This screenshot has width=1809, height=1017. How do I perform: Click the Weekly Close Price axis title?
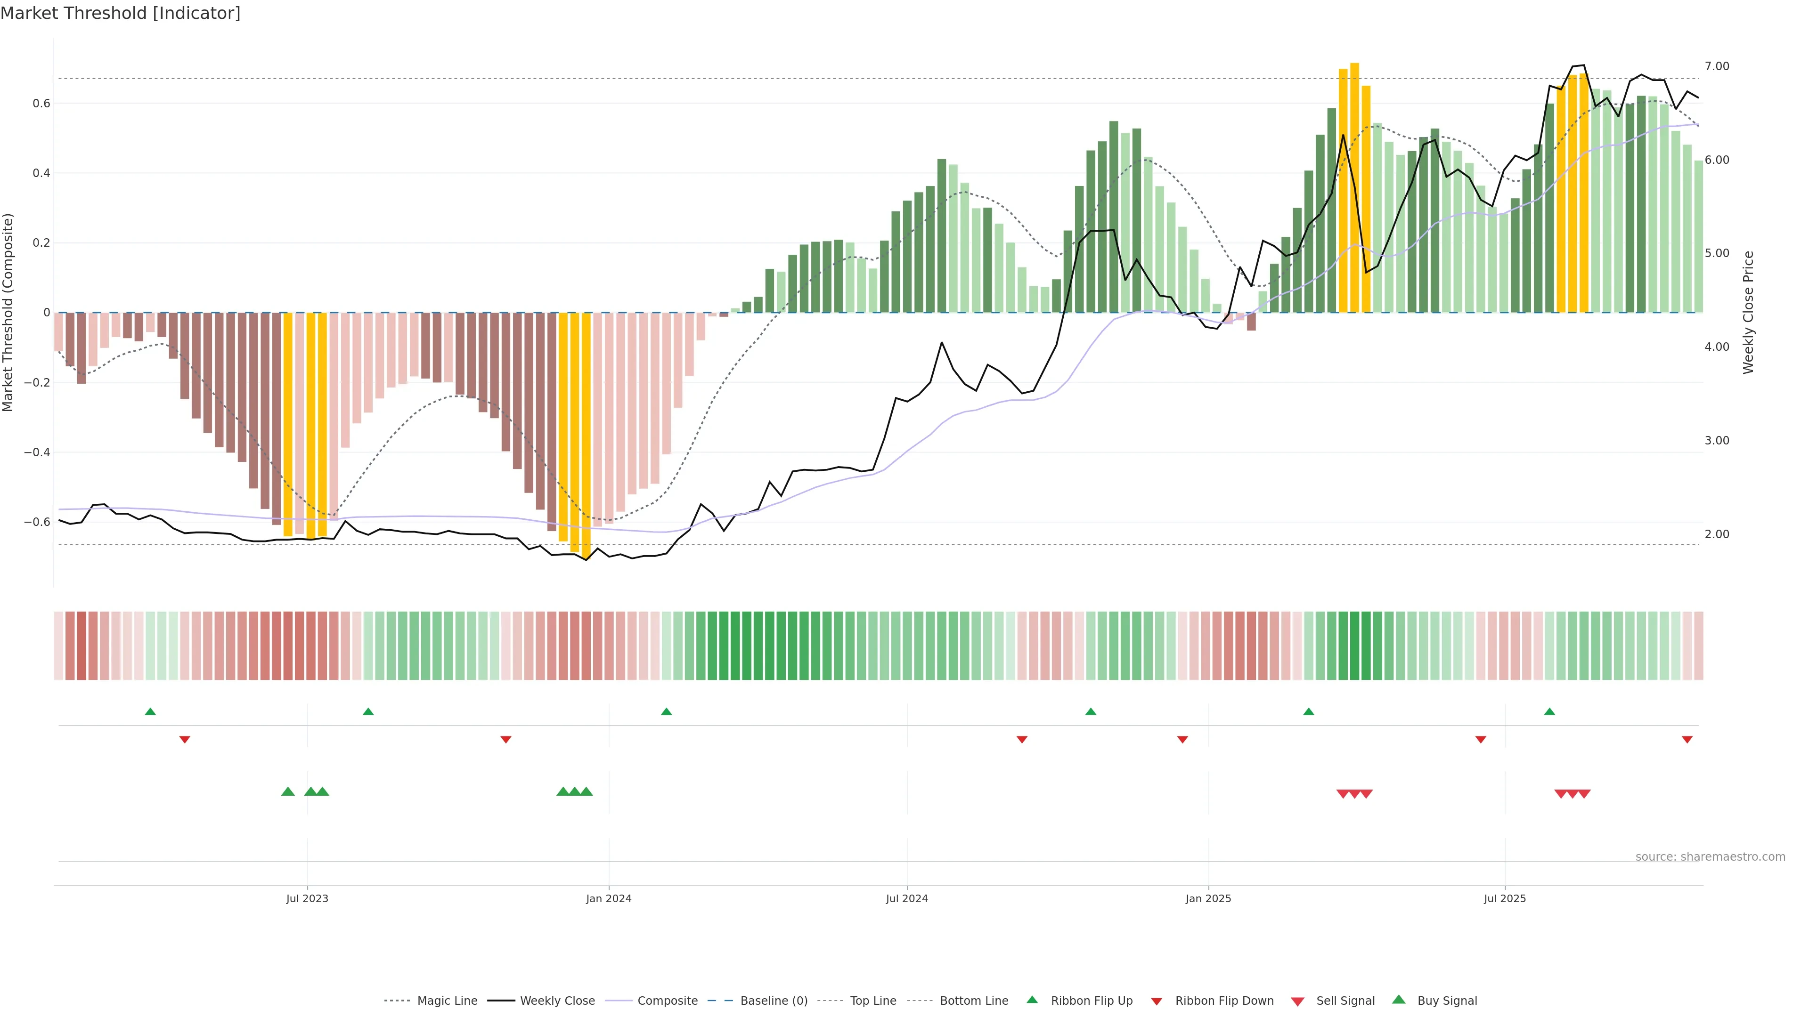(x=1748, y=312)
